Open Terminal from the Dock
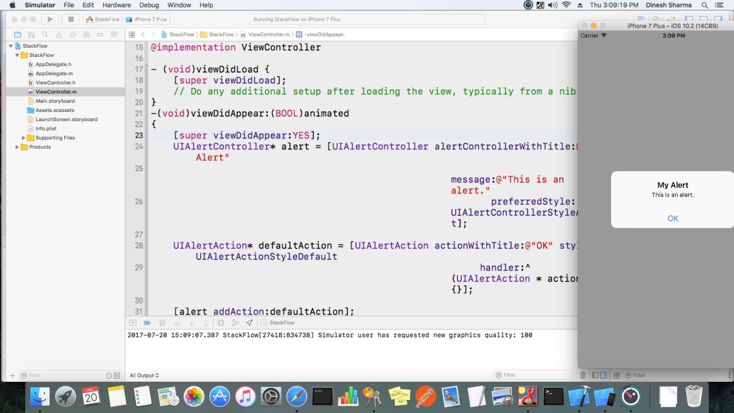Viewport: 734px width, 413px height. click(554, 396)
